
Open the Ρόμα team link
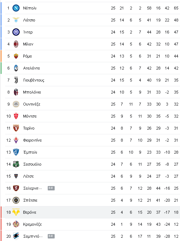(27, 56)
